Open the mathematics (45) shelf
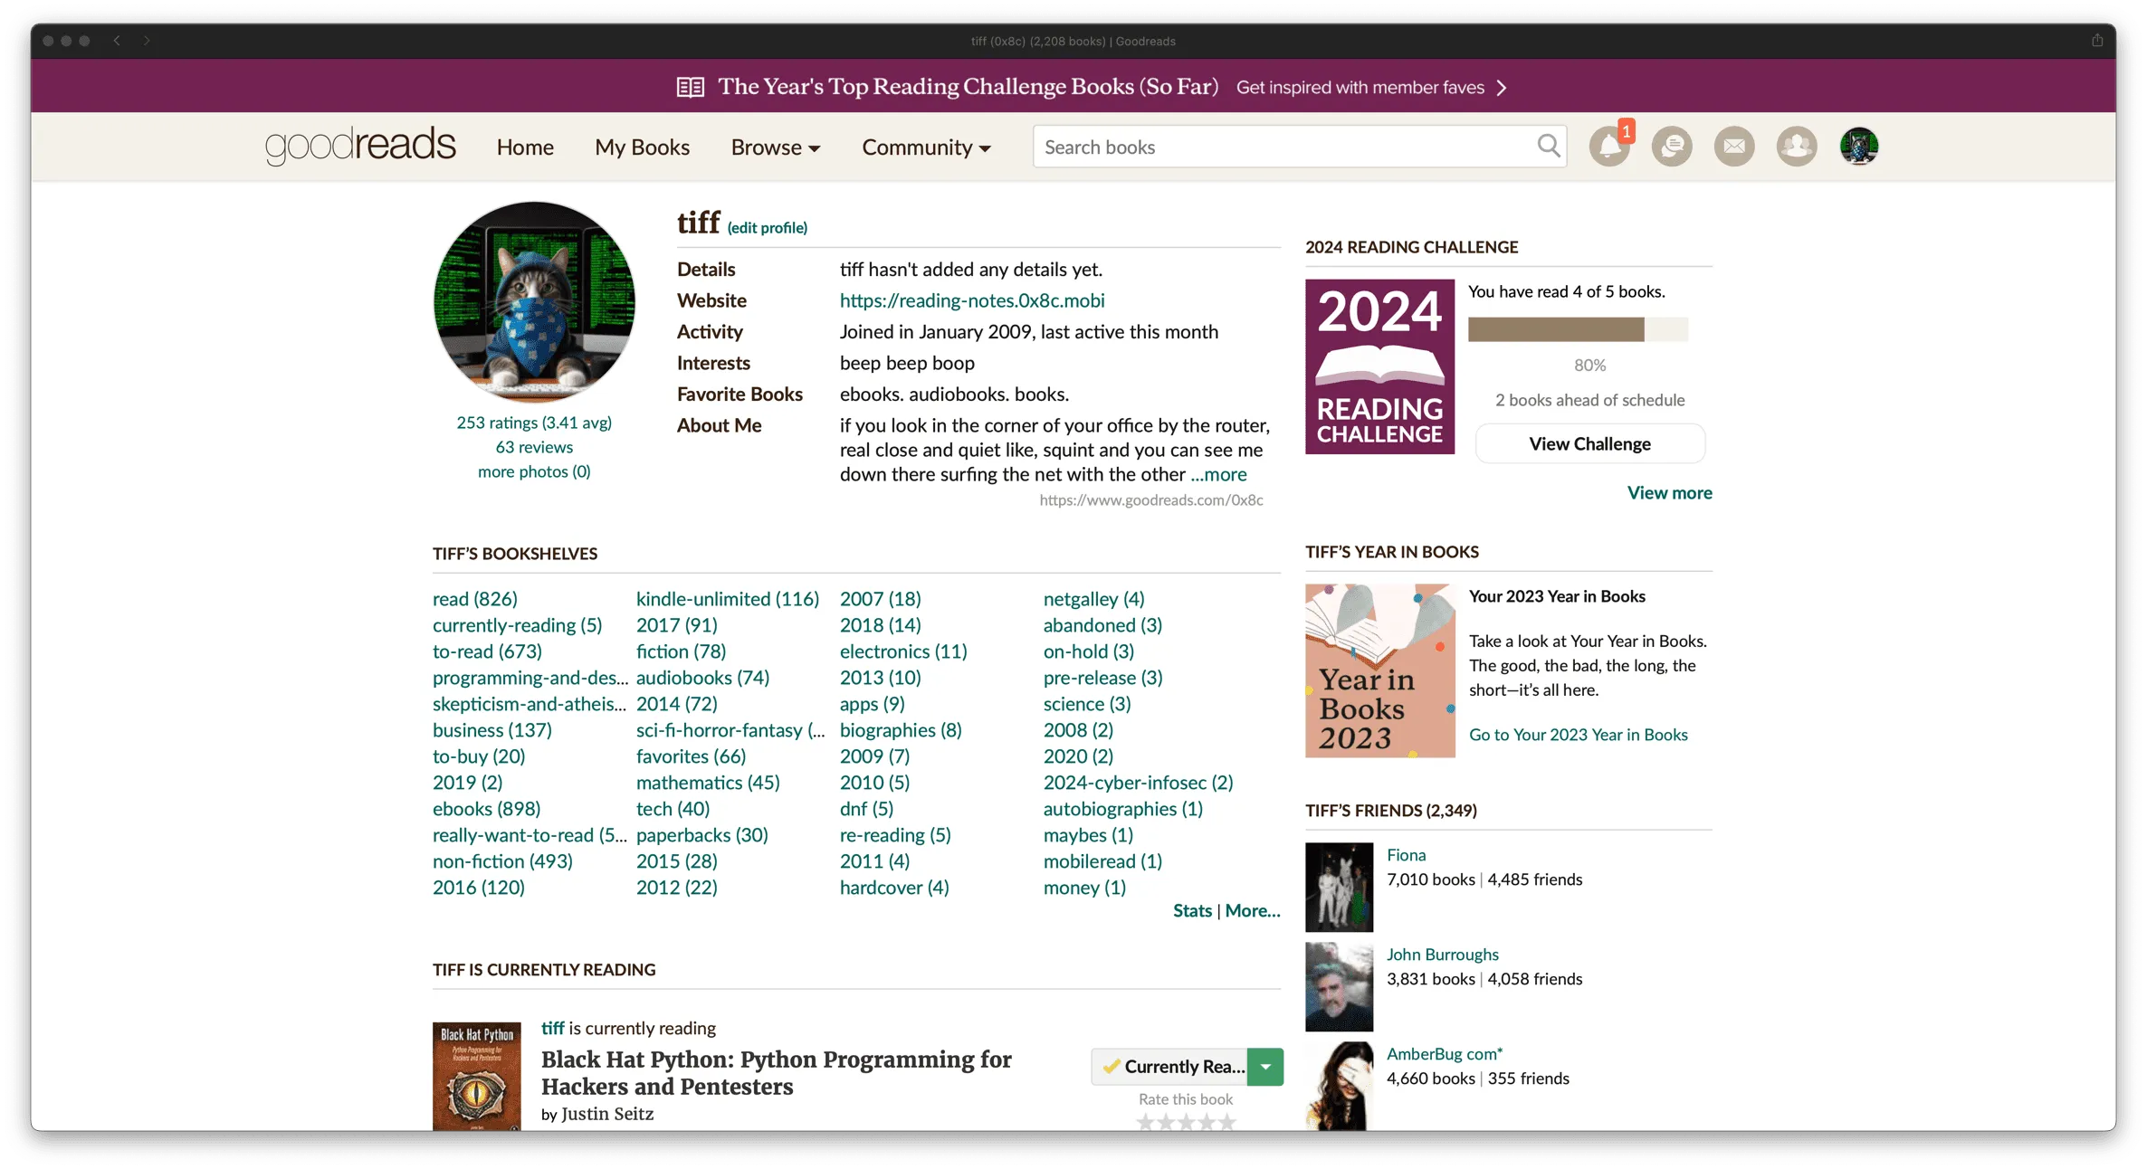 pyautogui.click(x=708, y=782)
